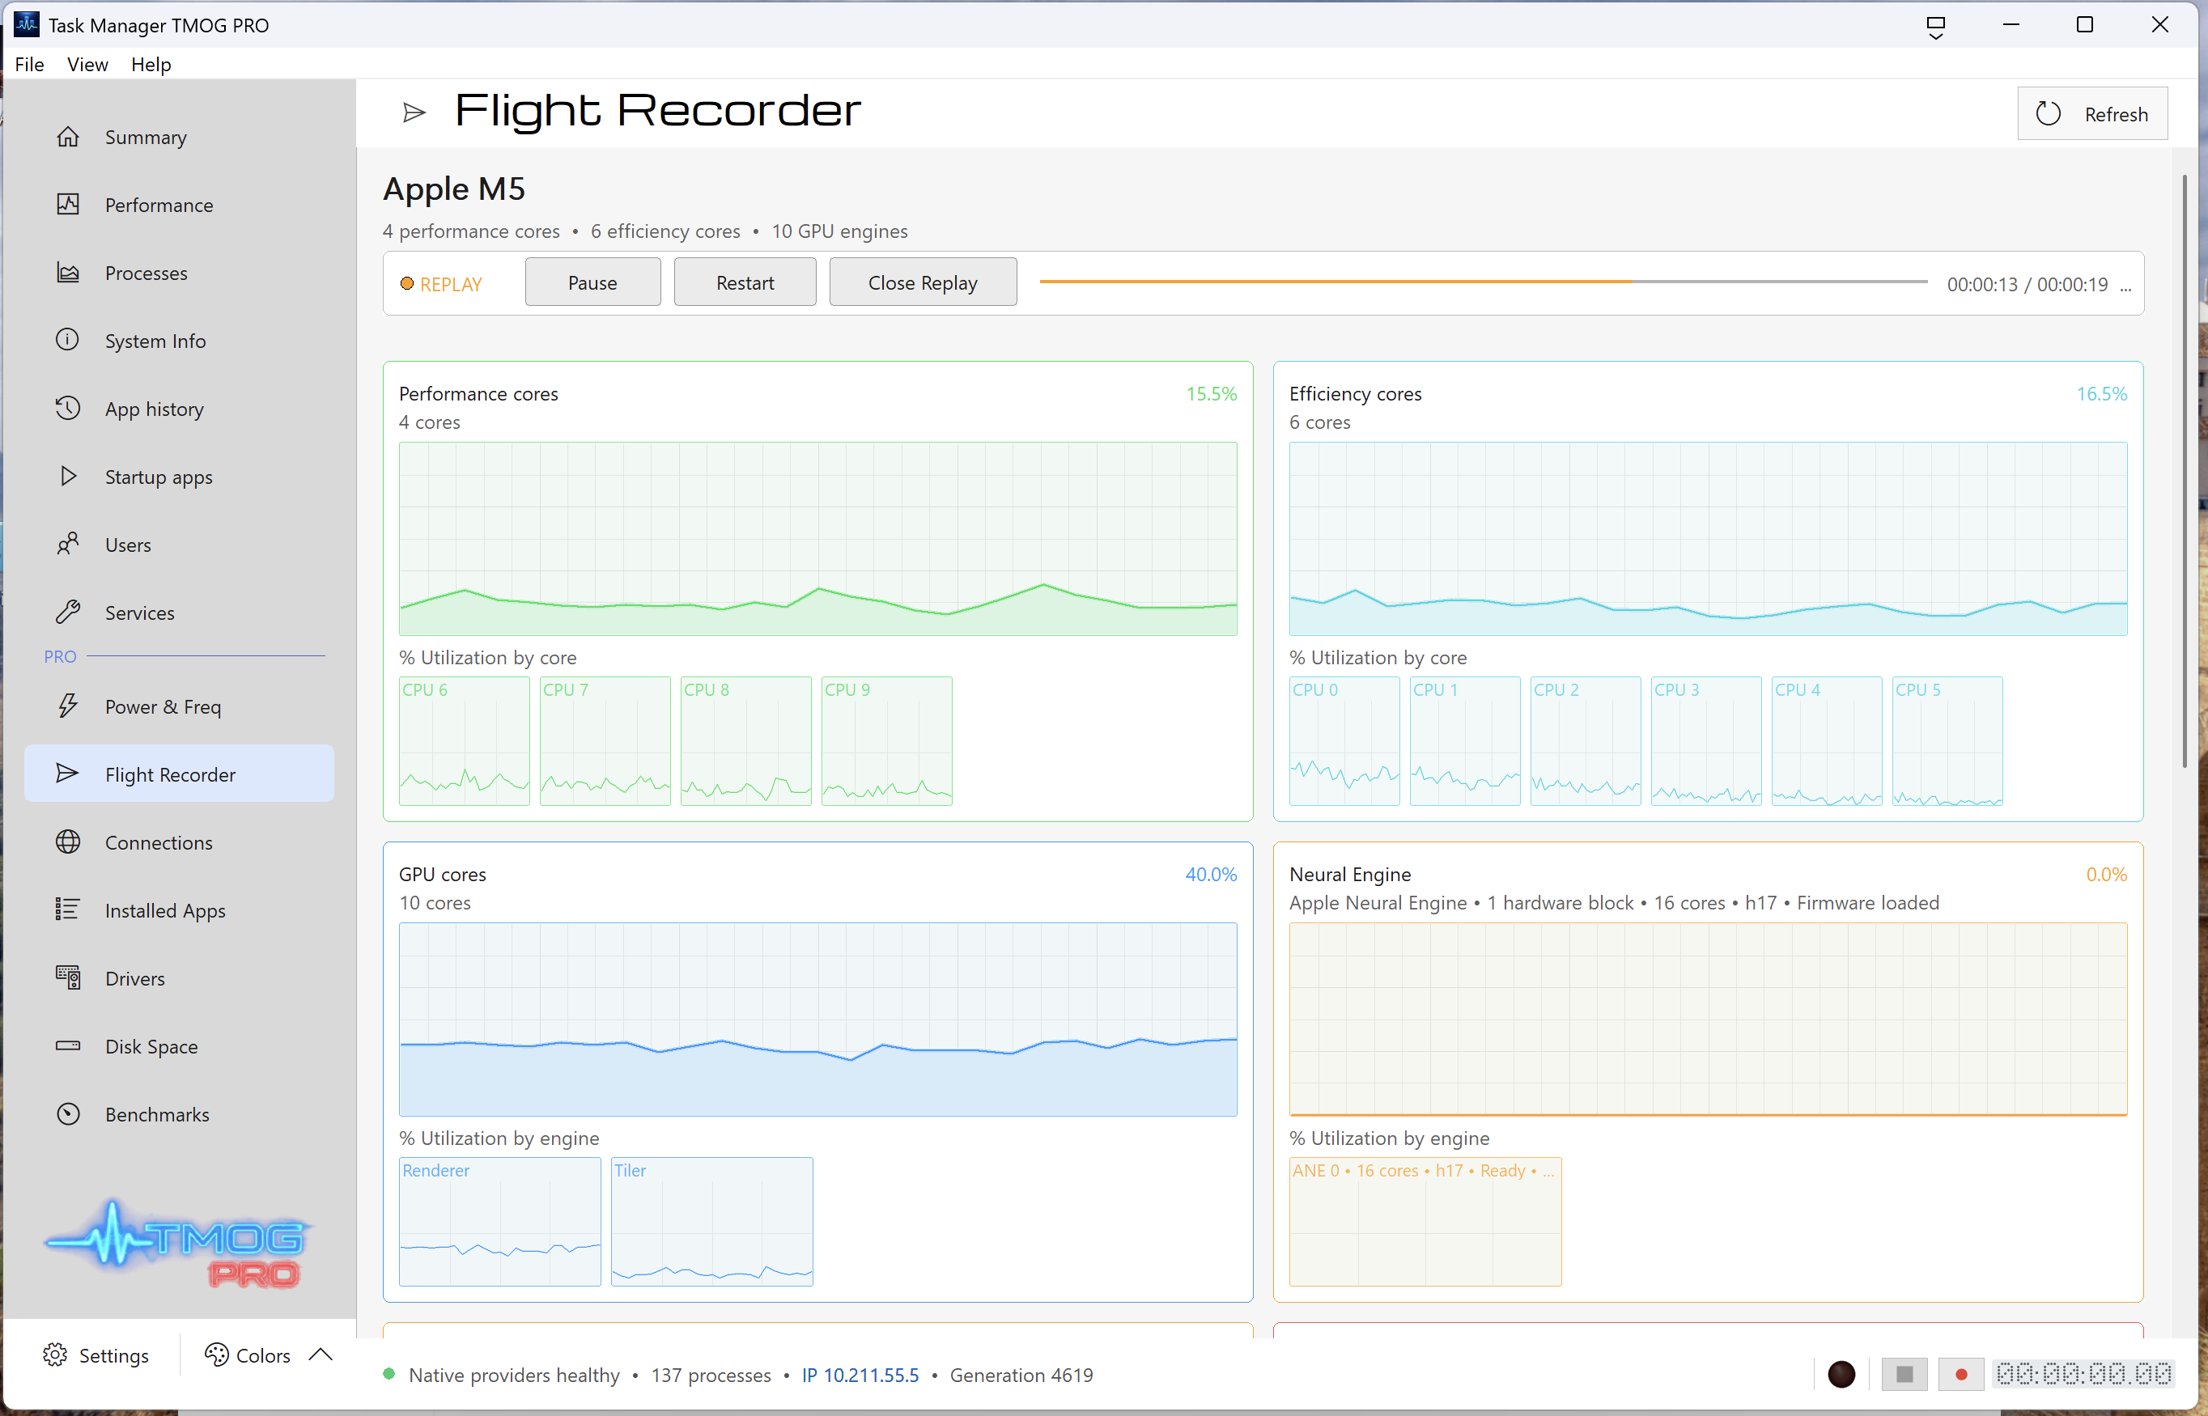Select the Startup apps play icon
The height and width of the screenshot is (1416, 2208).
coord(68,477)
